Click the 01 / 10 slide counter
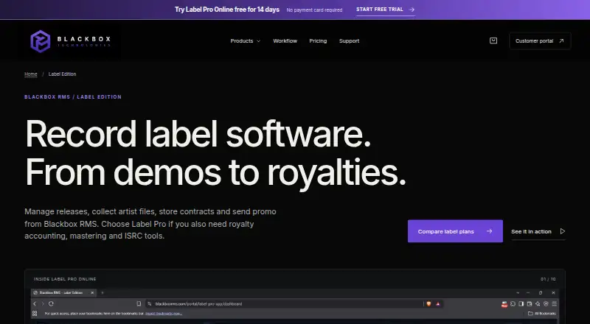 [x=548, y=279]
